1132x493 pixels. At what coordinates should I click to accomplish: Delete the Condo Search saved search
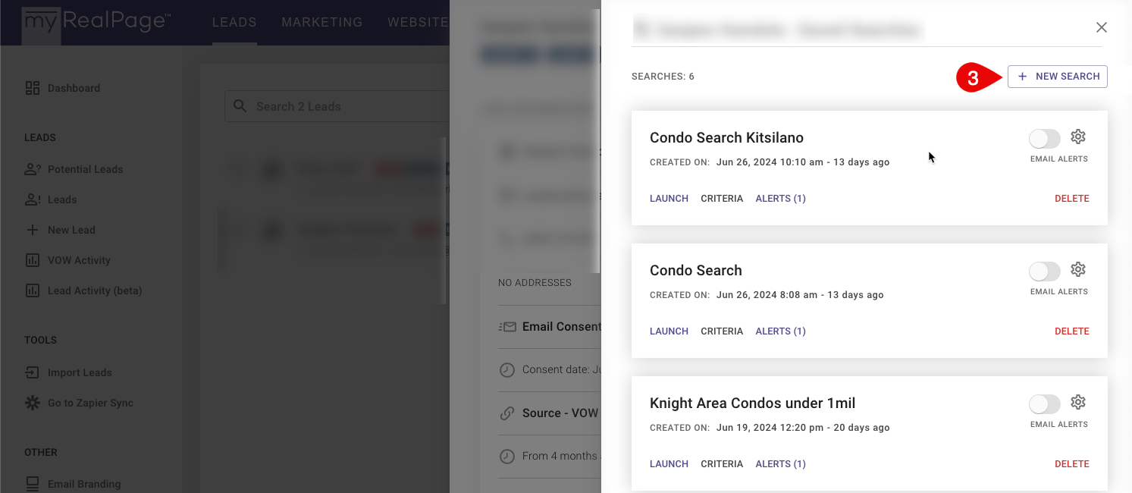1072,331
